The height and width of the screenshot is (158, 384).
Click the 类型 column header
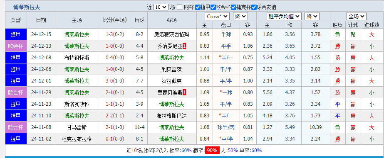coord(16,20)
